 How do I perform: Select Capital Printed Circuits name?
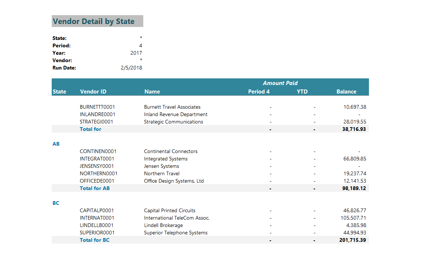click(170, 210)
